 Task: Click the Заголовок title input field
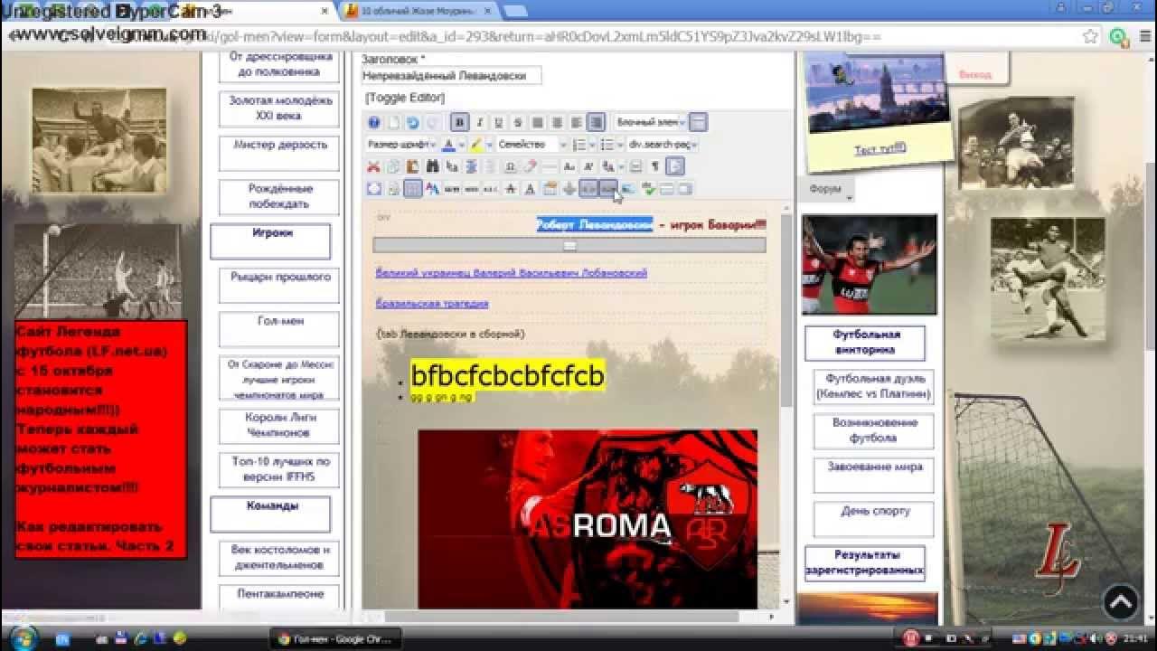pos(451,76)
